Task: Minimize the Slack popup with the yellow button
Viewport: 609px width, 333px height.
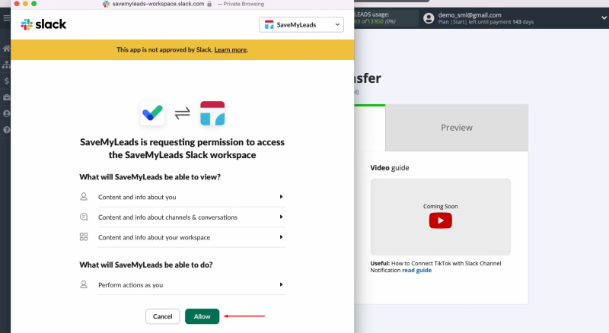Action: pyautogui.click(x=25, y=4)
